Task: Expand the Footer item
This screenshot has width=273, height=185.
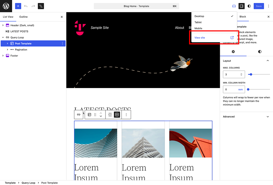Action: [3, 56]
